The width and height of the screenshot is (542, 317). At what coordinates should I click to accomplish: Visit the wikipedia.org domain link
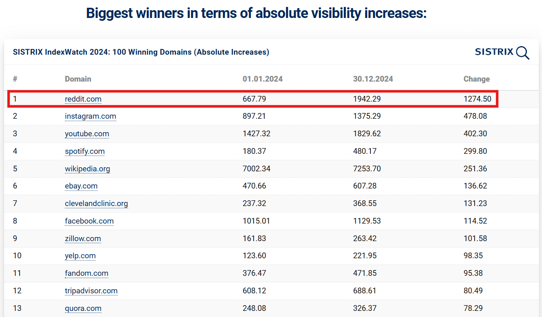(x=87, y=169)
